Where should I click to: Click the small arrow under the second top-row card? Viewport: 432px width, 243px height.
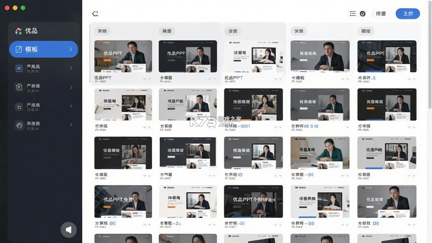coord(214,79)
